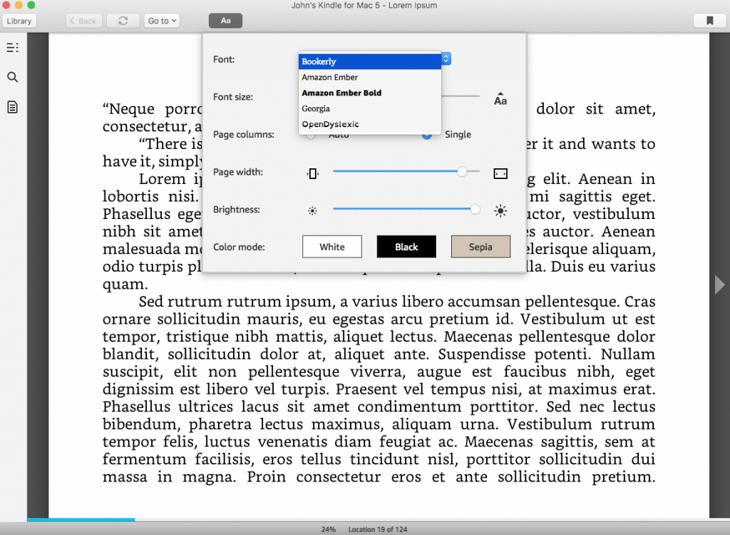The image size is (730, 535).
Task: Click the narrow page width icon
Action: coord(312,173)
